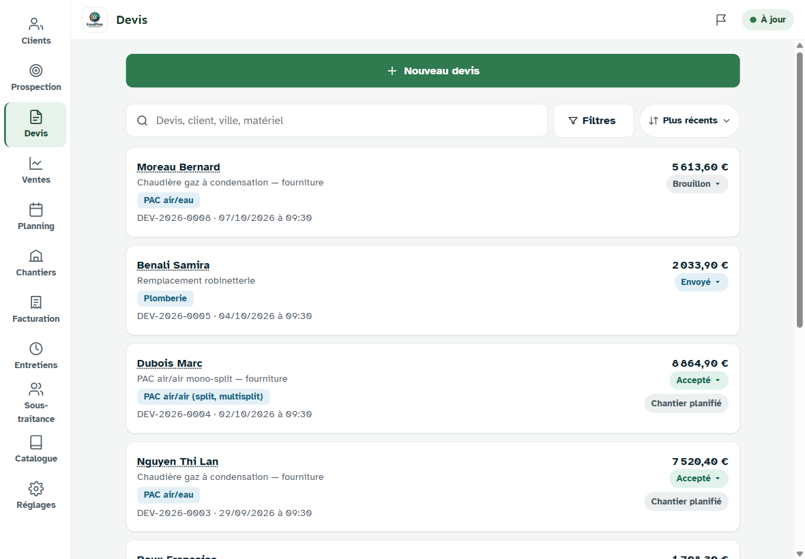Image resolution: width=805 pixels, height=559 pixels.
Task: Open Moreau Bernard client link
Action: point(178,167)
